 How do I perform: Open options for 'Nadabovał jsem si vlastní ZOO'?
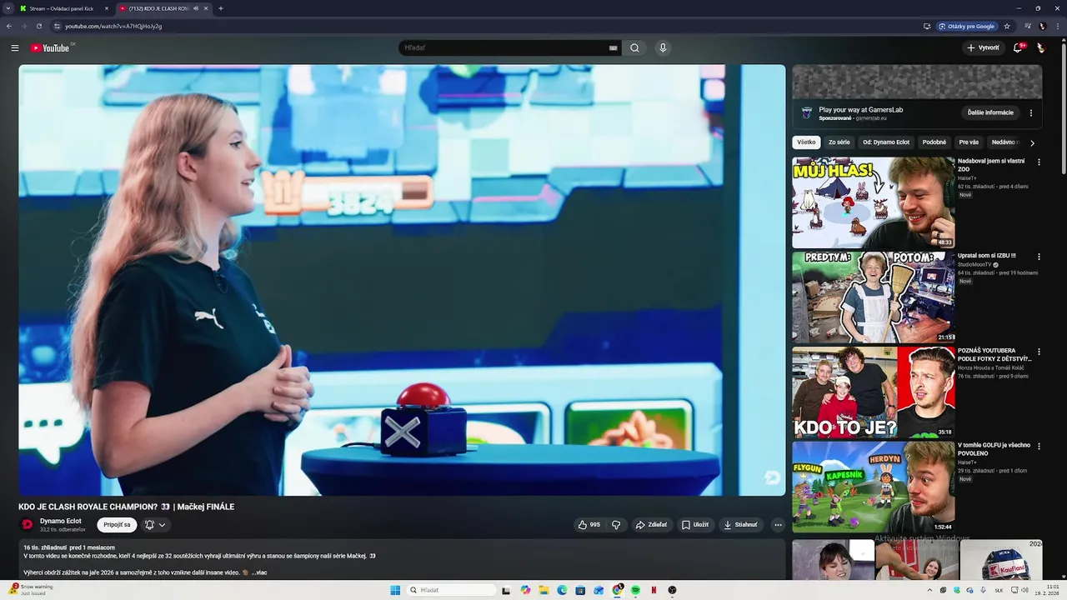point(1039,162)
